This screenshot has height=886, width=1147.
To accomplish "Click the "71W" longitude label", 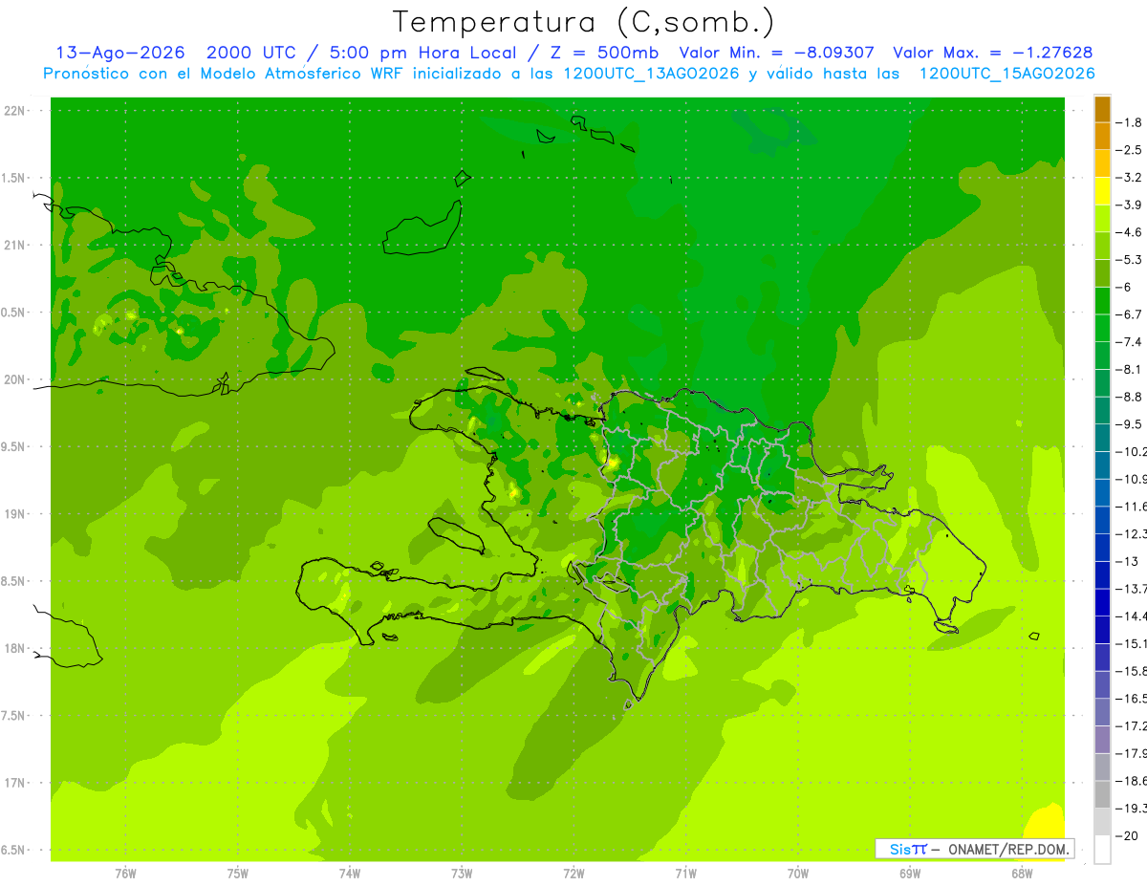I will click(685, 874).
